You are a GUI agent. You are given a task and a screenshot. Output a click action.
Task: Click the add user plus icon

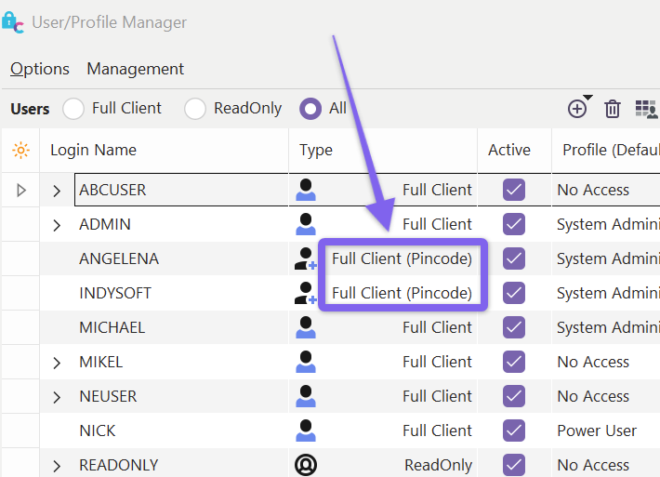point(577,109)
